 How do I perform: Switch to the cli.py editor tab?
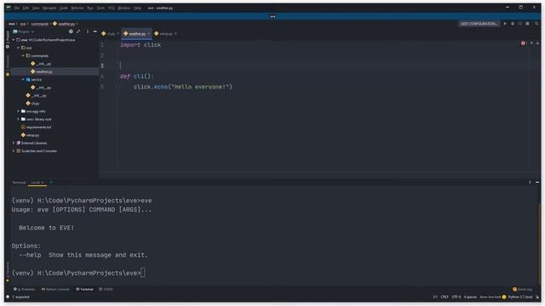click(x=110, y=34)
